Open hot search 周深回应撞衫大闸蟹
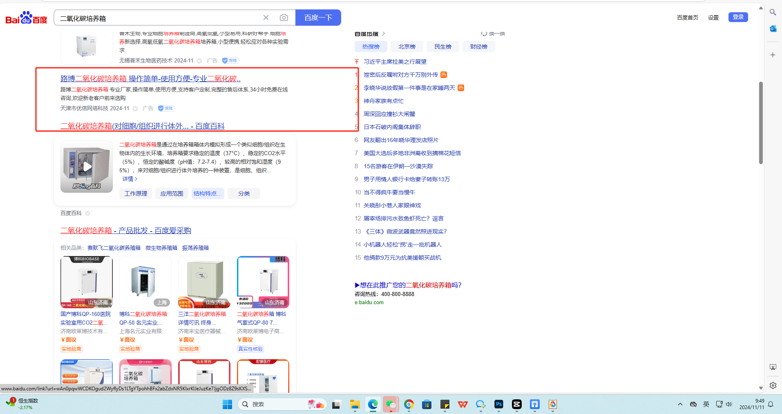This screenshot has height=414, width=782. [389, 114]
